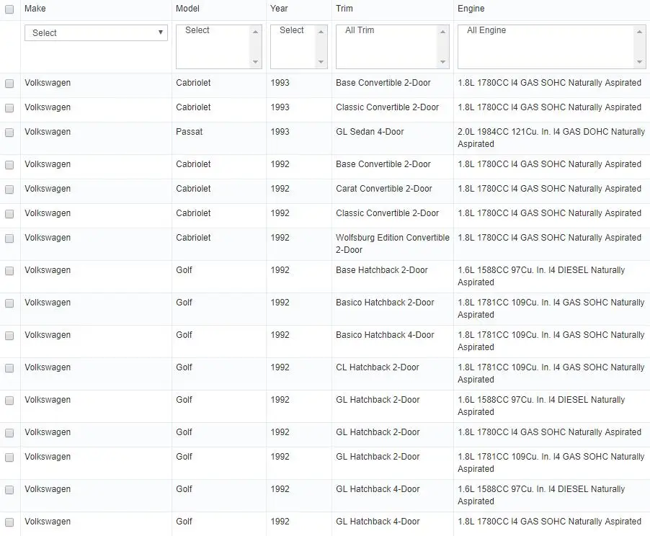Screen dimensions: 650x536
Task: Open the Make Select dropdown
Action: pos(96,32)
